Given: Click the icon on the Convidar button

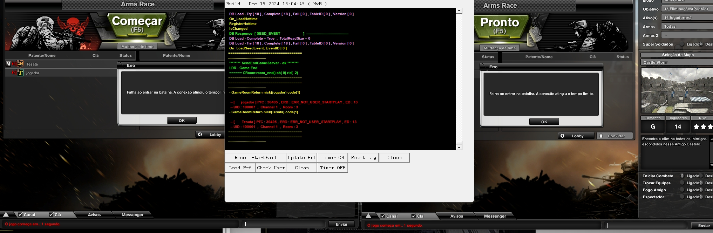Looking at the screenshot, I should (x=601, y=136).
